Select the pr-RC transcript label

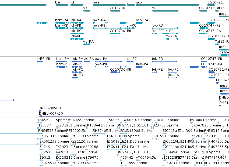tap(131, 25)
